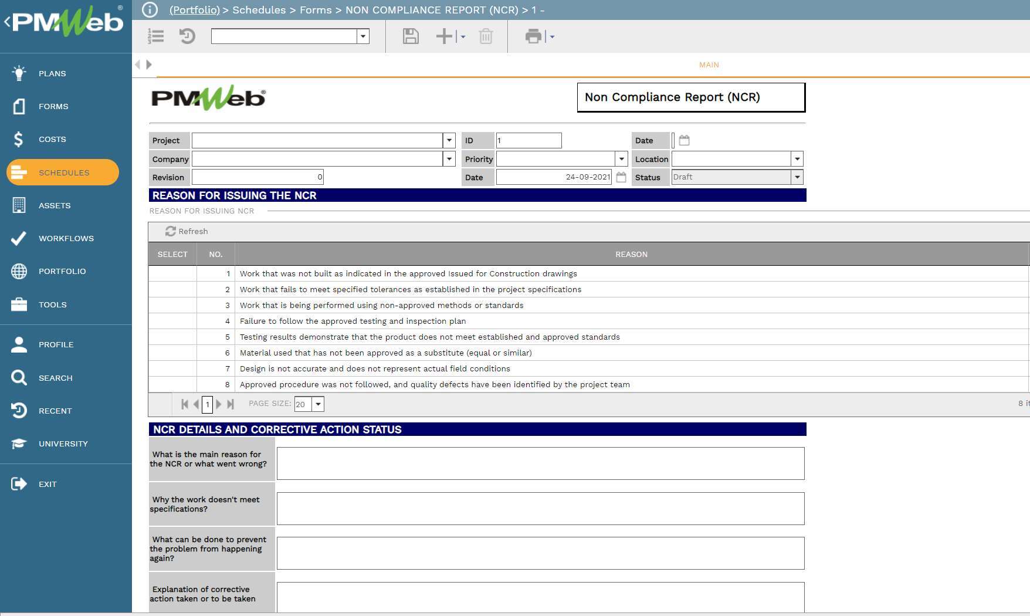The width and height of the screenshot is (1030, 616).
Task: Open calendar for the 24-09-2021 date
Action: pyautogui.click(x=621, y=177)
